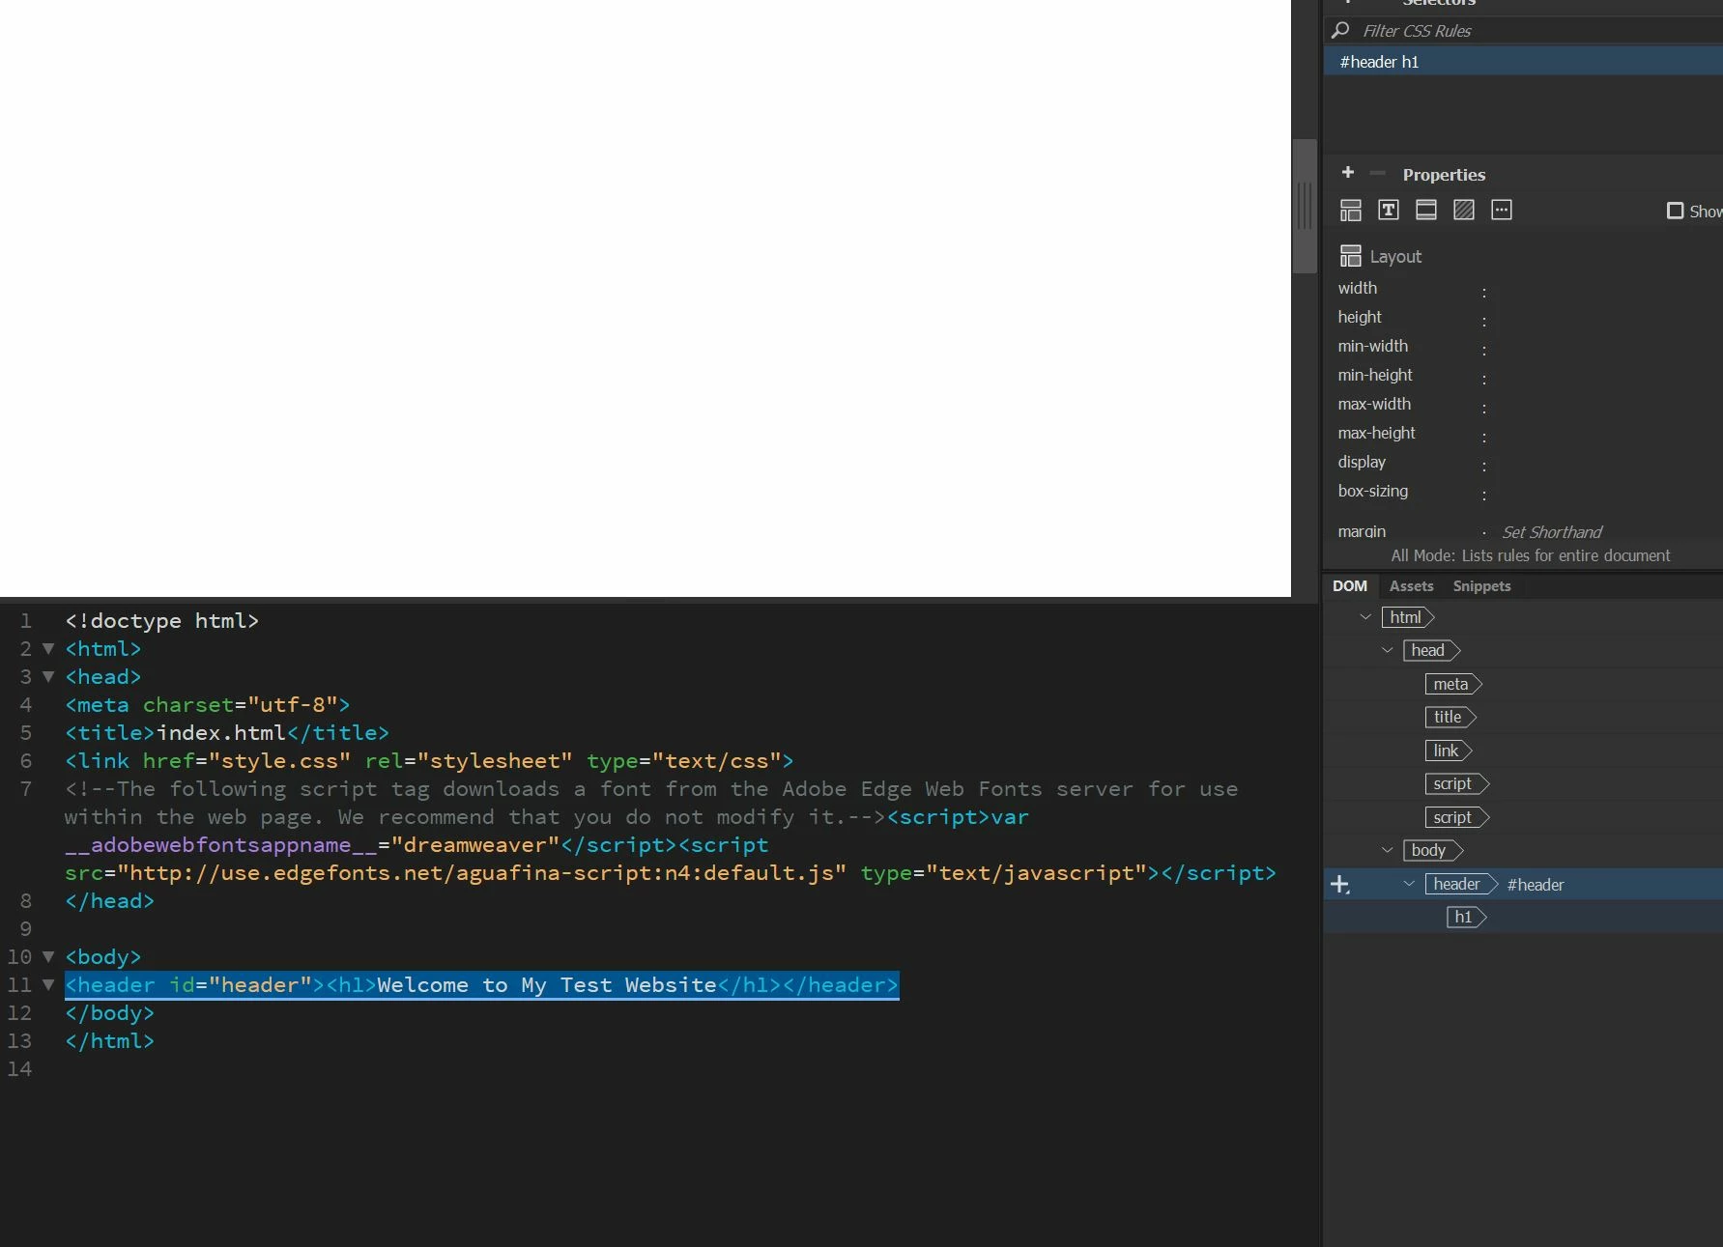Click the Text category icon in Properties

click(1388, 211)
